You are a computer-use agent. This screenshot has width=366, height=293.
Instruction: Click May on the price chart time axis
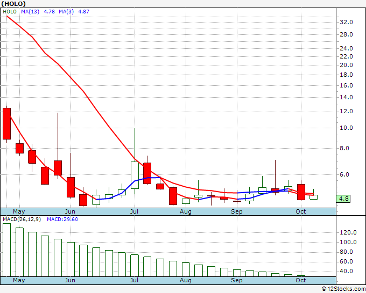pos(19,212)
